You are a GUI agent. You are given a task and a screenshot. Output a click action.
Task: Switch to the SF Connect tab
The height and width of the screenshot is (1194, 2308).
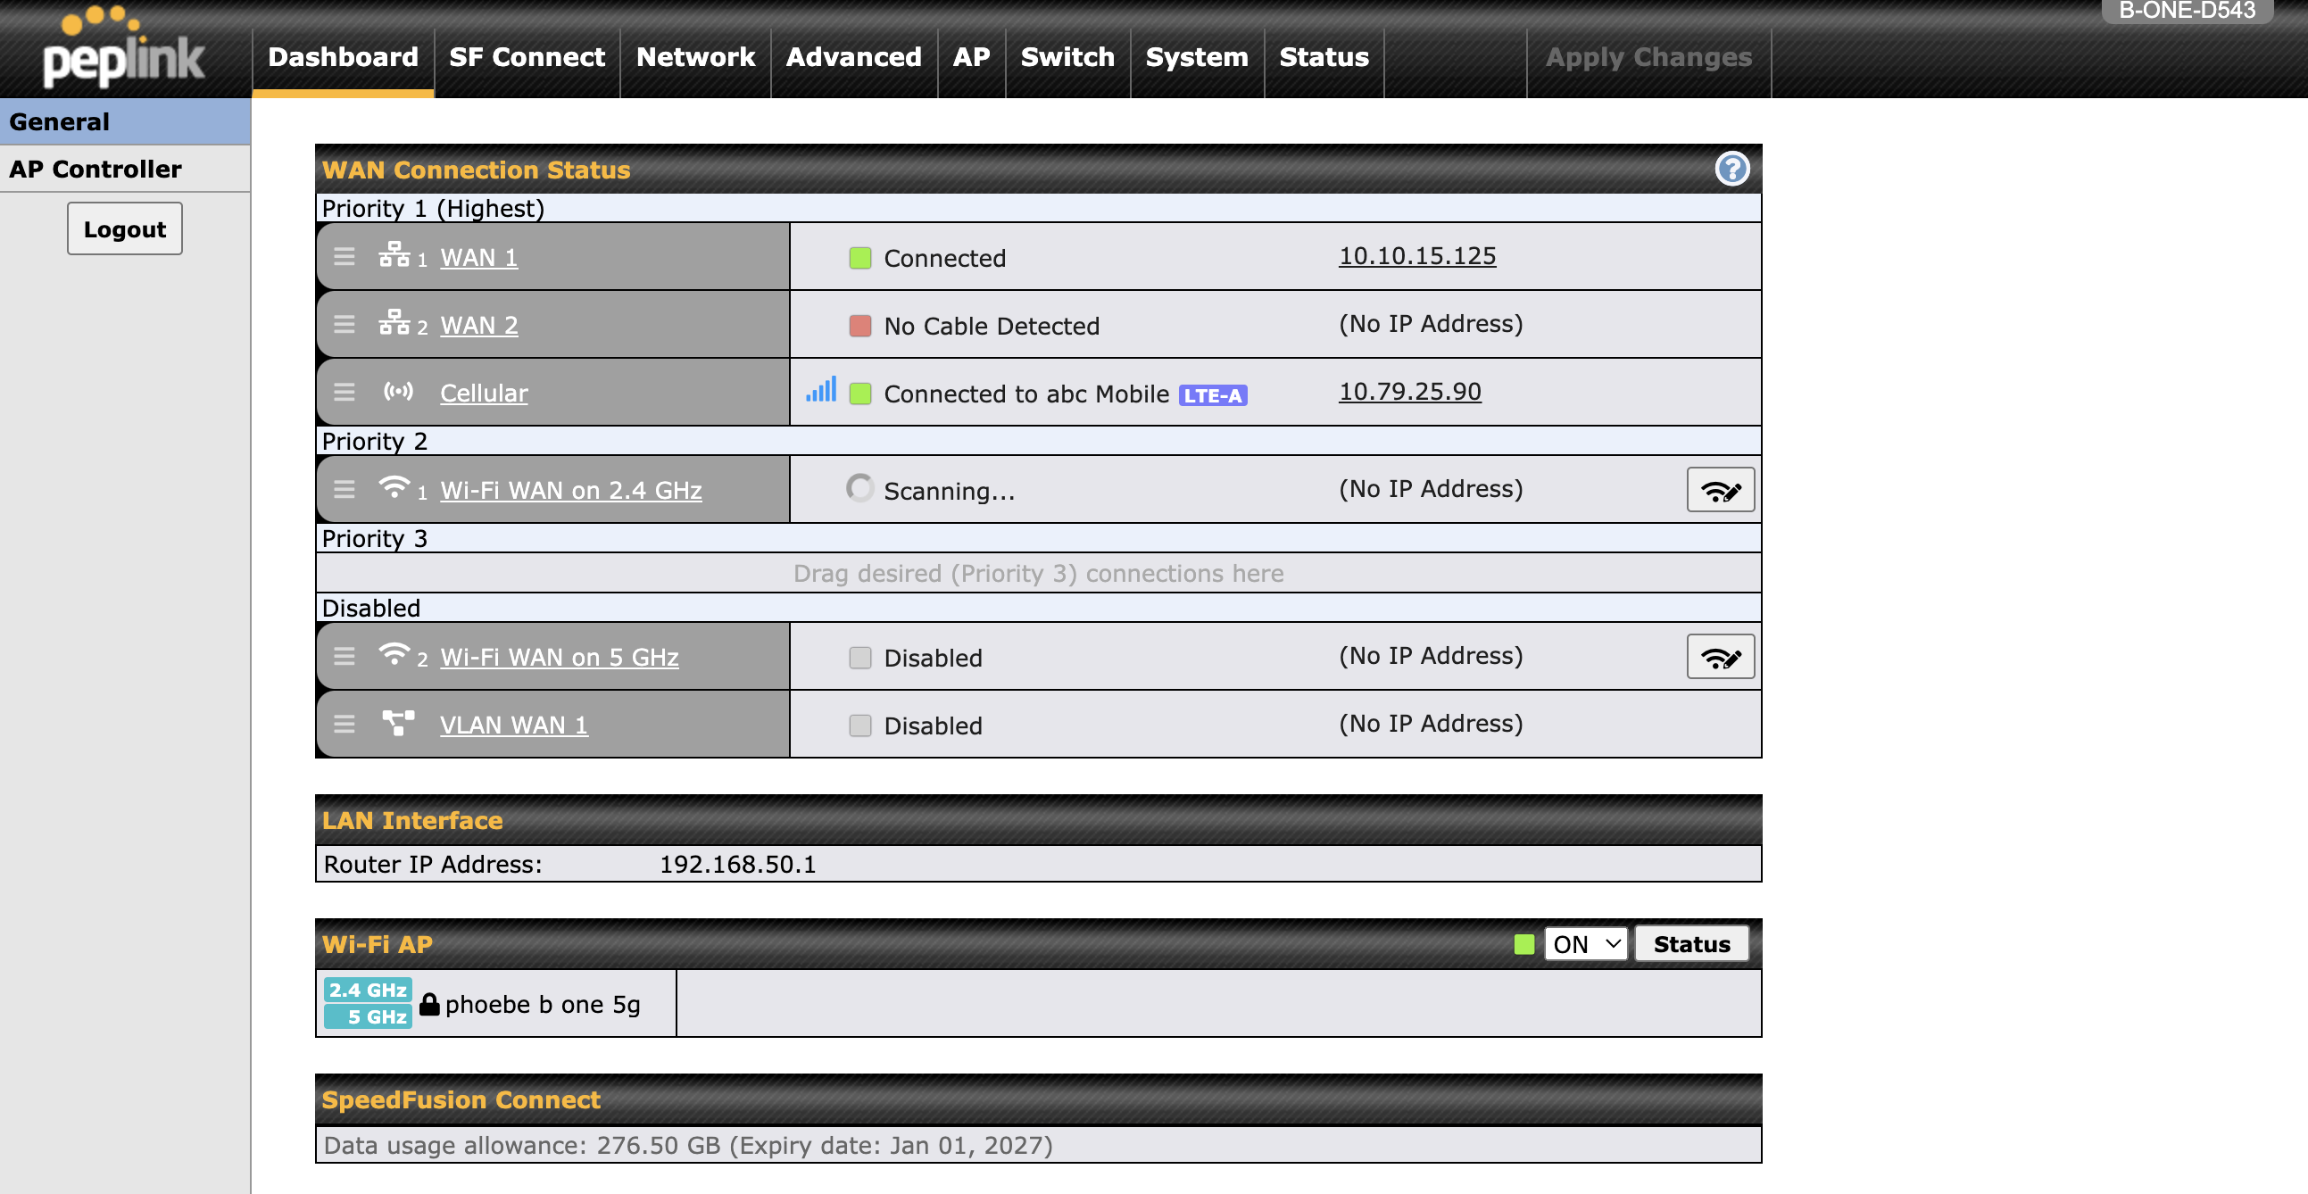(x=527, y=57)
